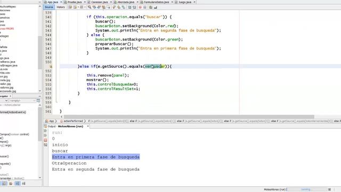Click Shift Line Left icon
This screenshot has height=192, width=341.
129,7
